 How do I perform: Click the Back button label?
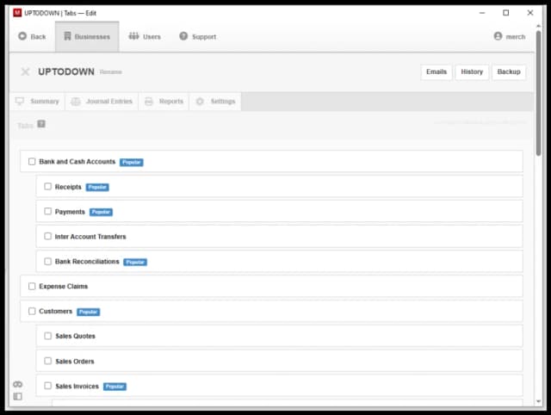pyautogui.click(x=38, y=36)
